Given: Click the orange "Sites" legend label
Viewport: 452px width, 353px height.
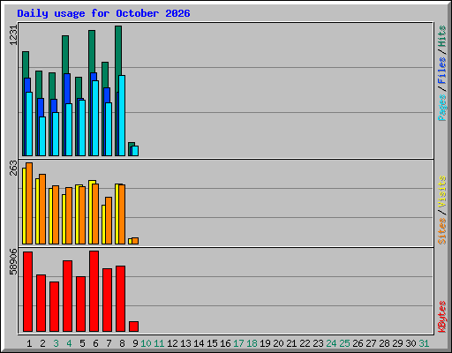Looking at the screenshot, I should click(441, 231).
